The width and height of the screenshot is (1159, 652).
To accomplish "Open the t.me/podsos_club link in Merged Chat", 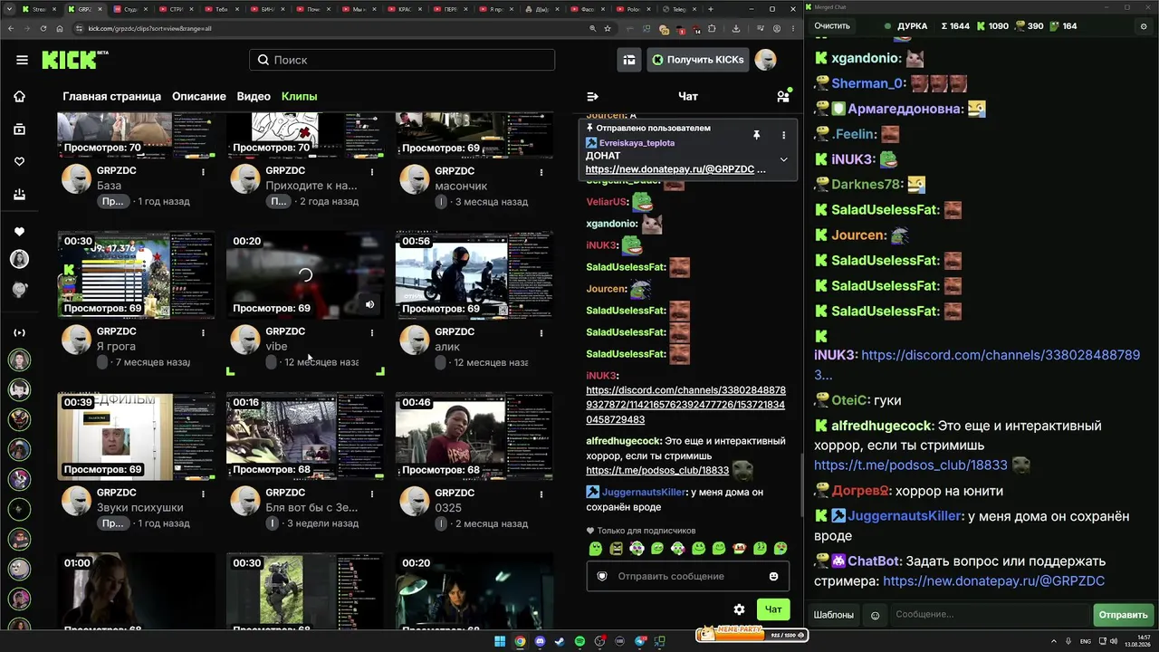I will (910, 465).
